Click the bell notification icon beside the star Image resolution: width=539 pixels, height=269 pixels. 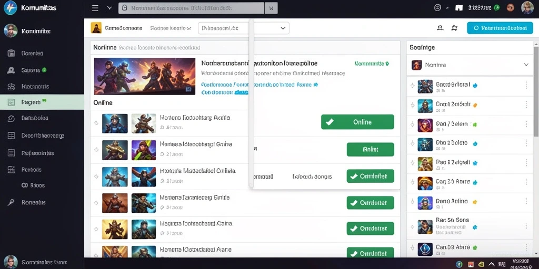click(440, 28)
